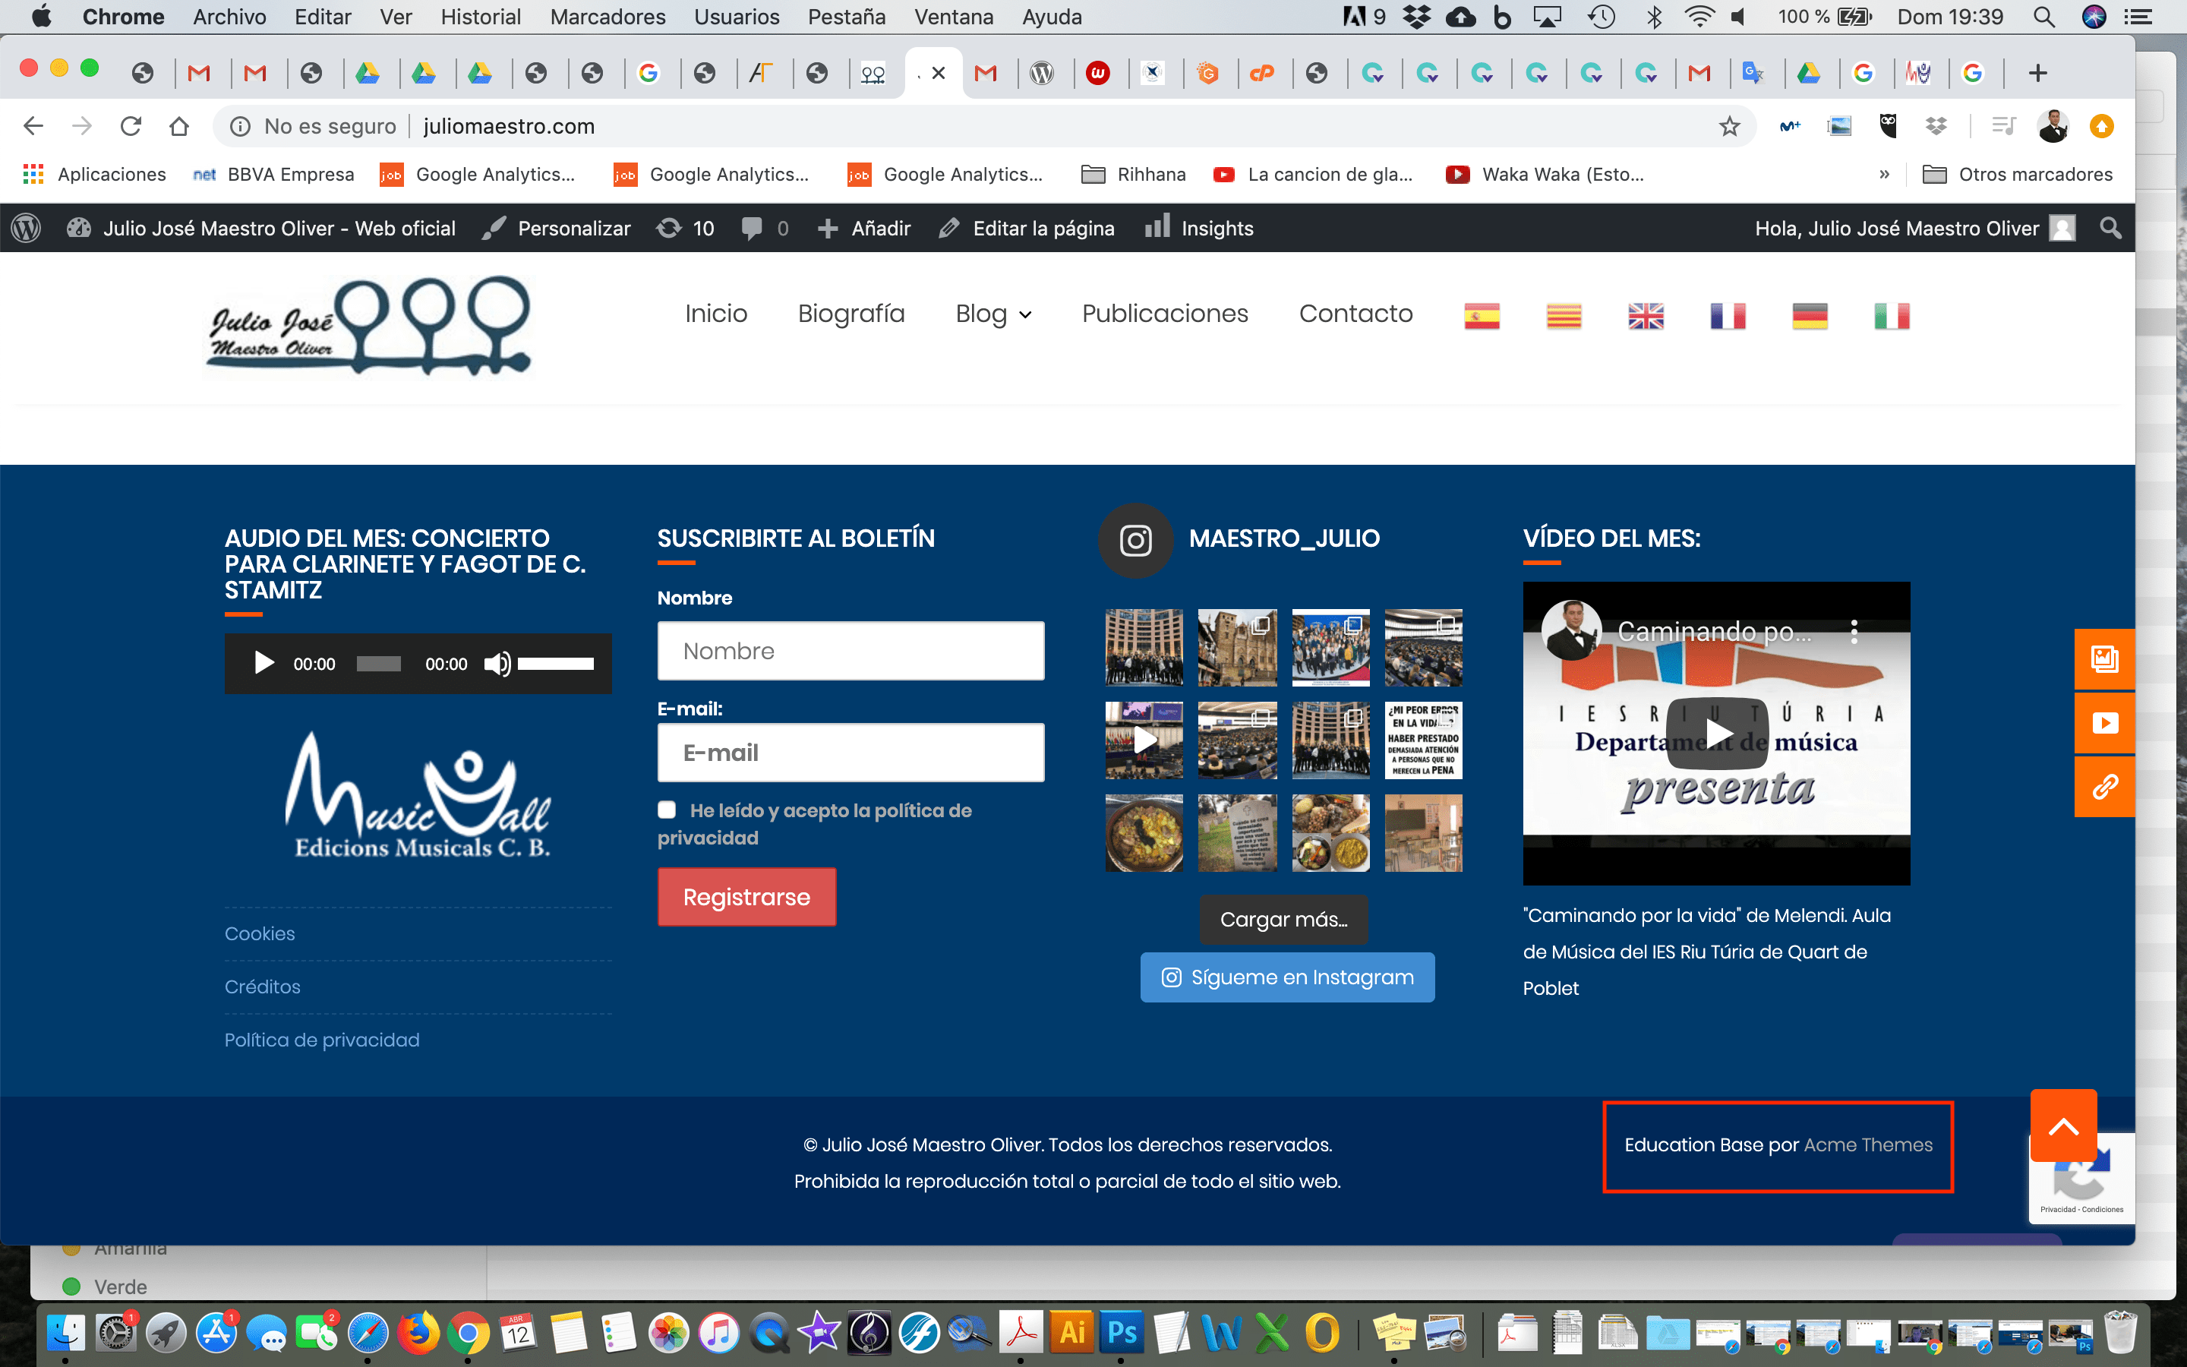This screenshot has height=1367, width=2187.
Task: Open the Rihhana bookmarks folder
Action: click(x=1133, y=174)
